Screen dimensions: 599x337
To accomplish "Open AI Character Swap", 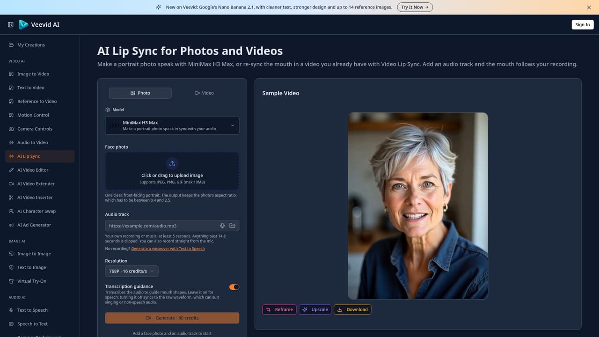I will pos(40,211).
